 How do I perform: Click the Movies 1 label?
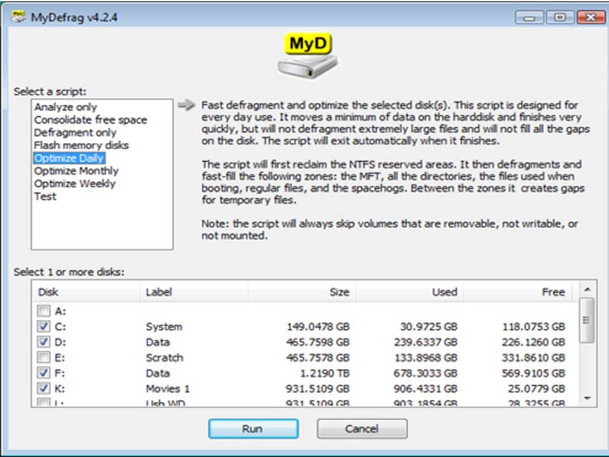(167, 388)
